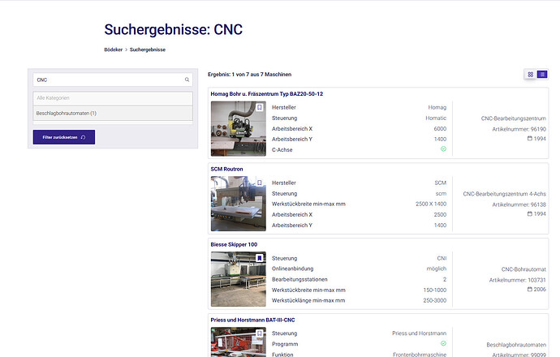Click the 'Ergebnis: 1 von 7 aus 7 Maschinen' text
This screenshot has width=560, height=357.
[250, 75]
